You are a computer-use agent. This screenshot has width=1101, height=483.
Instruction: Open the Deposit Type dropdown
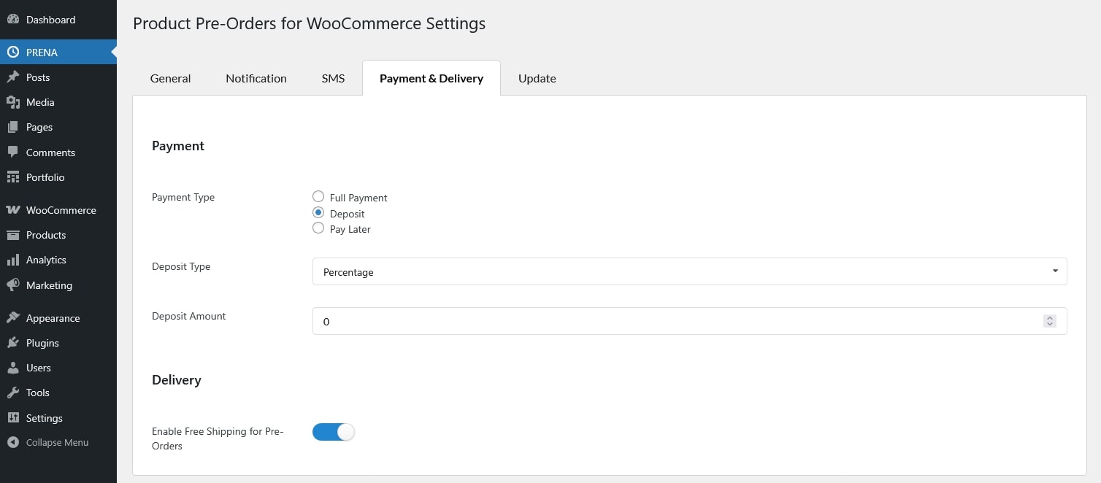[689, 271]
